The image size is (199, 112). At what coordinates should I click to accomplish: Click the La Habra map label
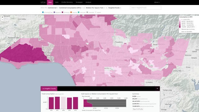(x=149, y=82)
